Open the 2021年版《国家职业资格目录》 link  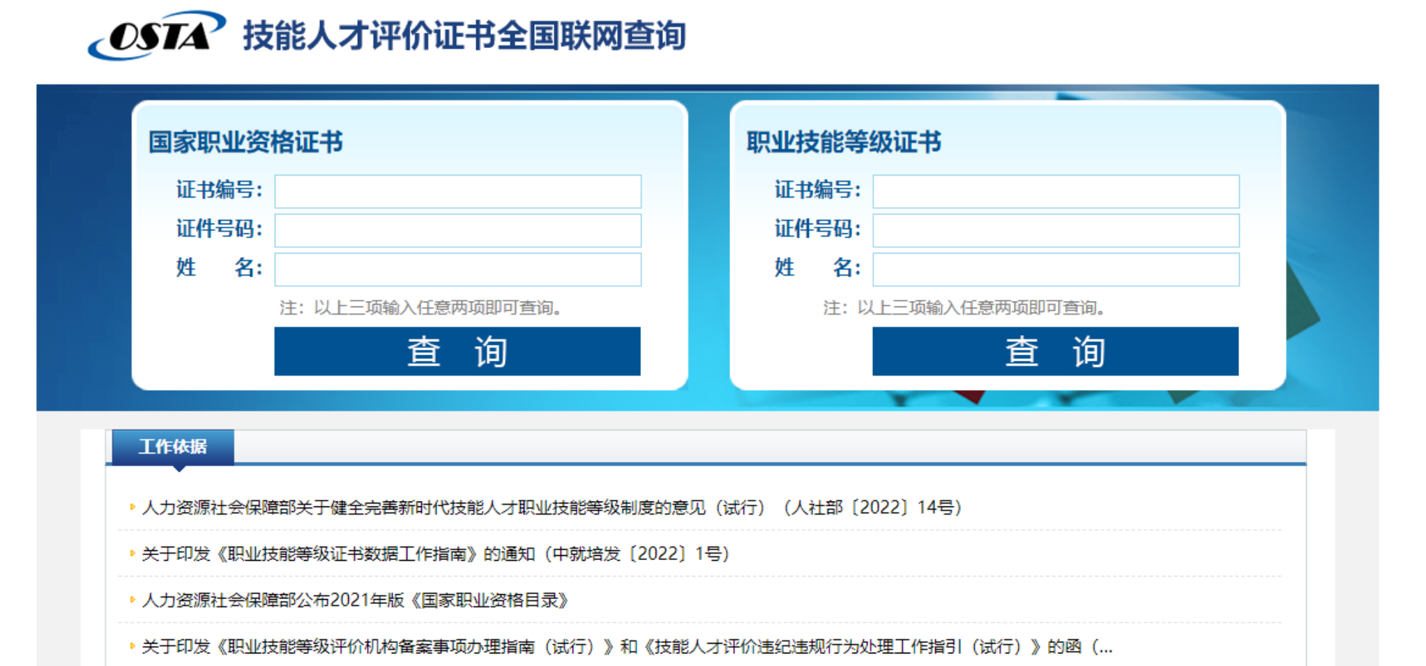click(355, 601)
